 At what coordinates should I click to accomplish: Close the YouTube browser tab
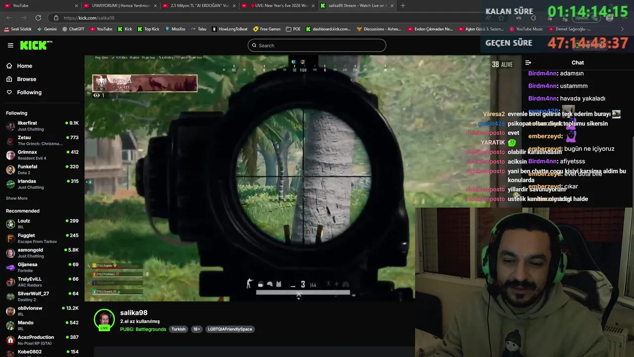(x=76, y=5)
